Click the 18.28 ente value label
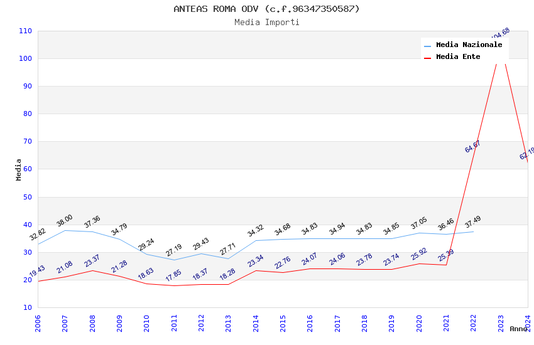The image size is (534, 345). point(228,274)
